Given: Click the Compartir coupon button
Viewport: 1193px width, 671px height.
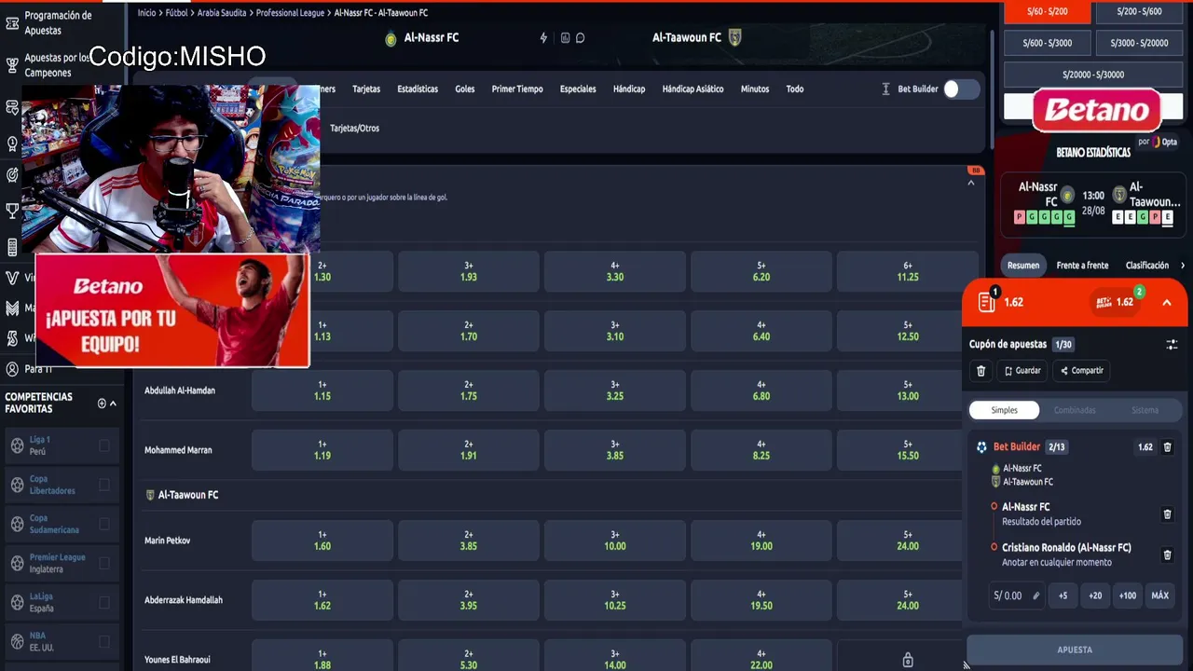Looking at the screenshot, I should (1081, 371).
